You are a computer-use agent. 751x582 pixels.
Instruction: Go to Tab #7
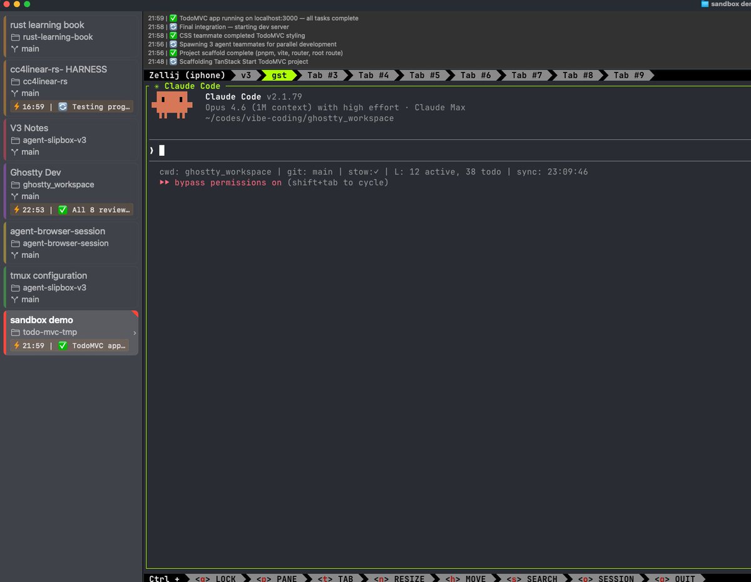click(x=527, y=75)
